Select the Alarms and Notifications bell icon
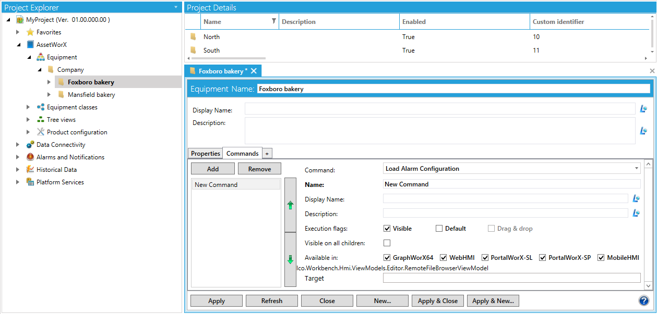Screen dimensions: 657x314 tap(30, 157)
